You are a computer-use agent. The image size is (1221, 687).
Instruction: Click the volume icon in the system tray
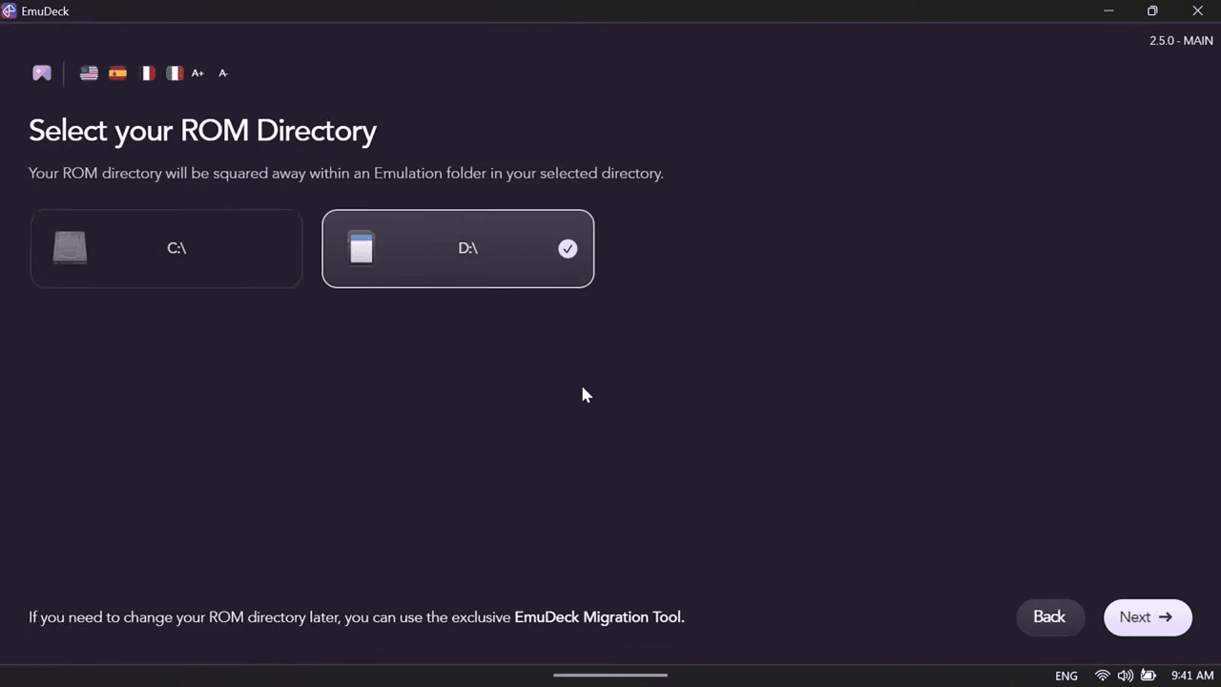(1126, 676)
